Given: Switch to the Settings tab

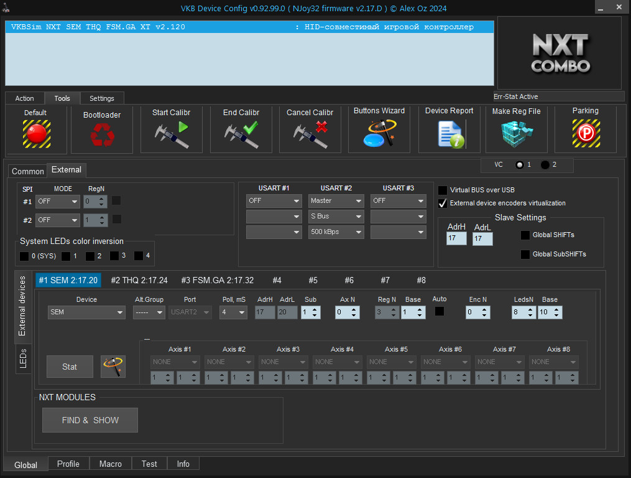Looking at the screenshot, I should pyautogui.click(x=102, y=98).
